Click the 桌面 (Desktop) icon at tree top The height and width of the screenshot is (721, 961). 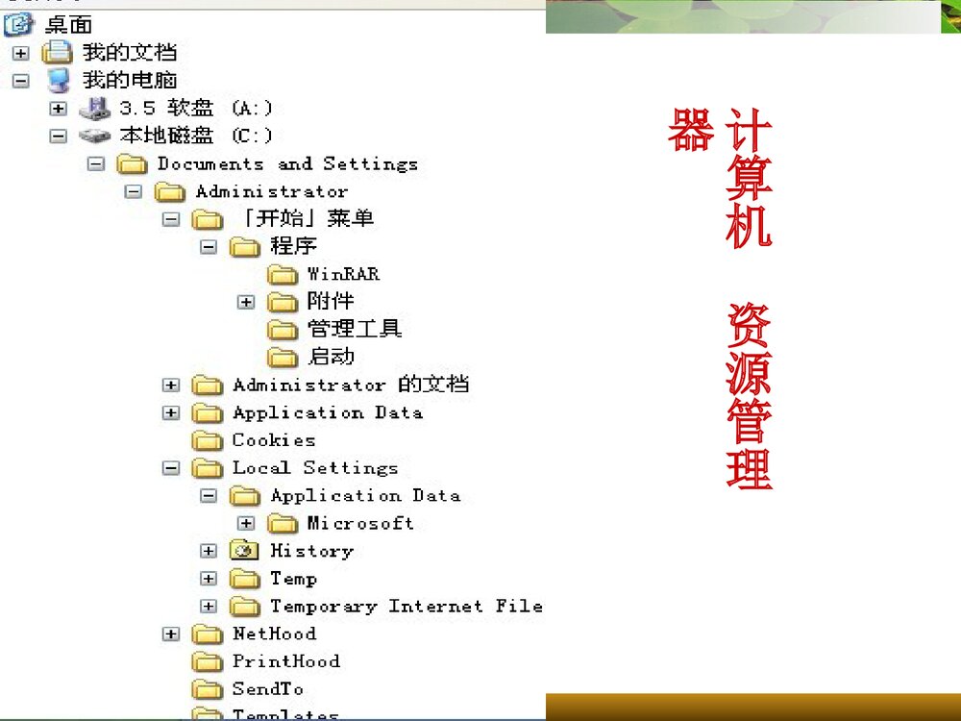tap(18, 24)
